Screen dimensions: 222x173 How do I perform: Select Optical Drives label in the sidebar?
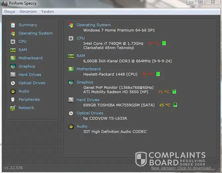(x=32, y=83)
